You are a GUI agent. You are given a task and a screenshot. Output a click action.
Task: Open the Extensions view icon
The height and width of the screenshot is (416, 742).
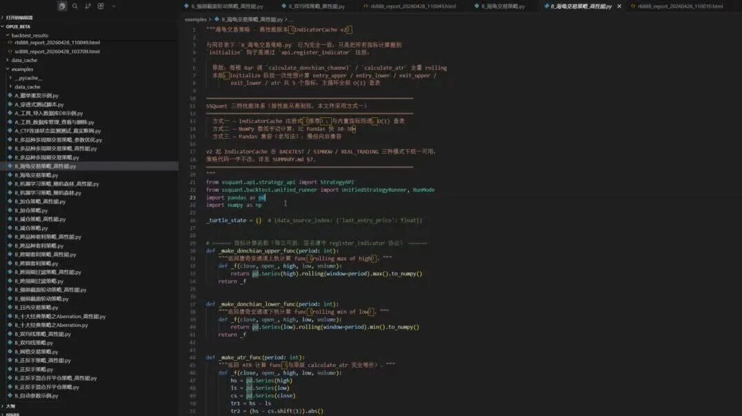pyautogui.click(x=101, y=6)
